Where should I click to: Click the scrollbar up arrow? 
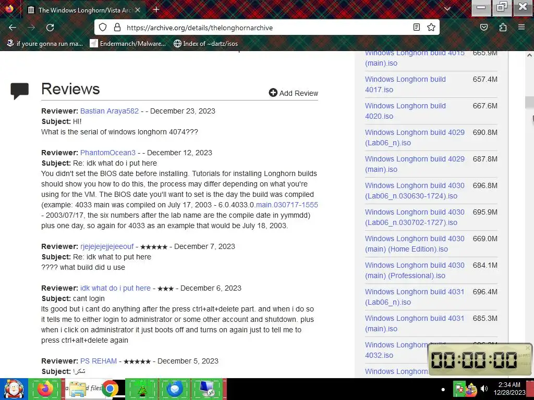pyautogui.click(x=529, y=55)
